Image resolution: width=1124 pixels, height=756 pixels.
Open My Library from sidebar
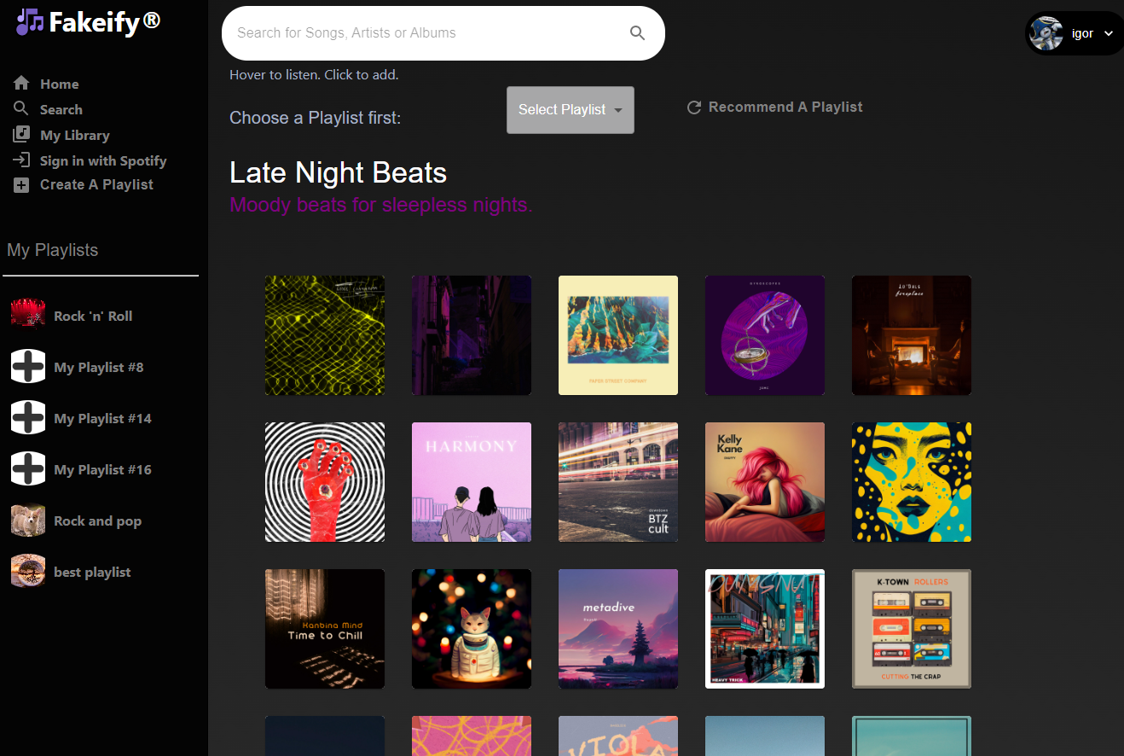[75, 135]
